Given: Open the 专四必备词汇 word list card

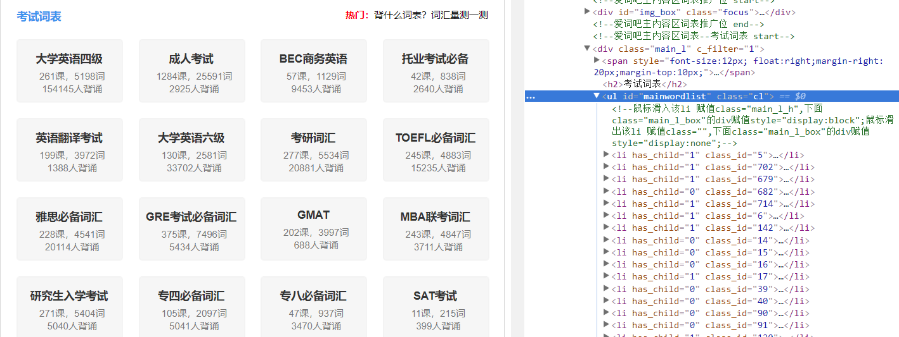Looking at the screenshot, I should pyautogui.click(x=191, y=307).
